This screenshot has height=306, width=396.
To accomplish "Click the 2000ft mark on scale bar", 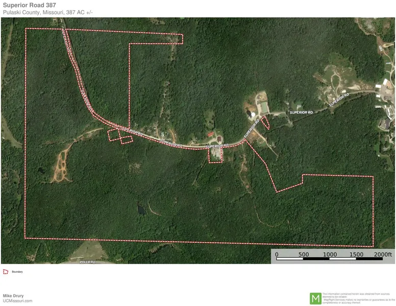I will [x=382, y=254].
